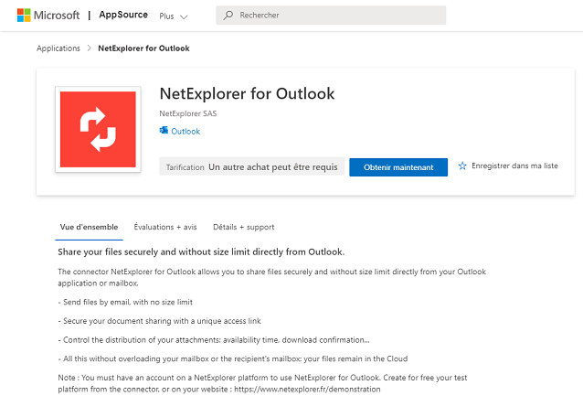
Task: Select the Vue d'ensemble tab
Action: tap(89, 227)
